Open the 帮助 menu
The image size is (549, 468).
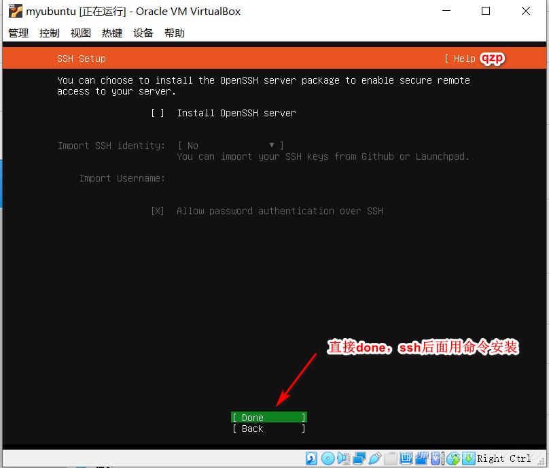coord(175,33)
